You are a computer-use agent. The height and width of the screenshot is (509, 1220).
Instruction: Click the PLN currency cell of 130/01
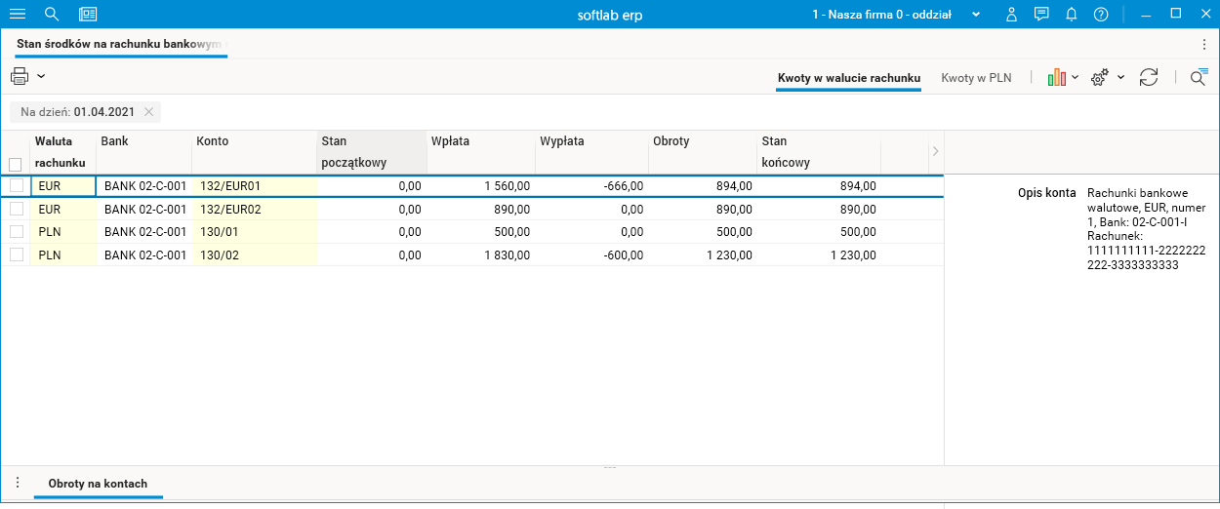(62, 231)
